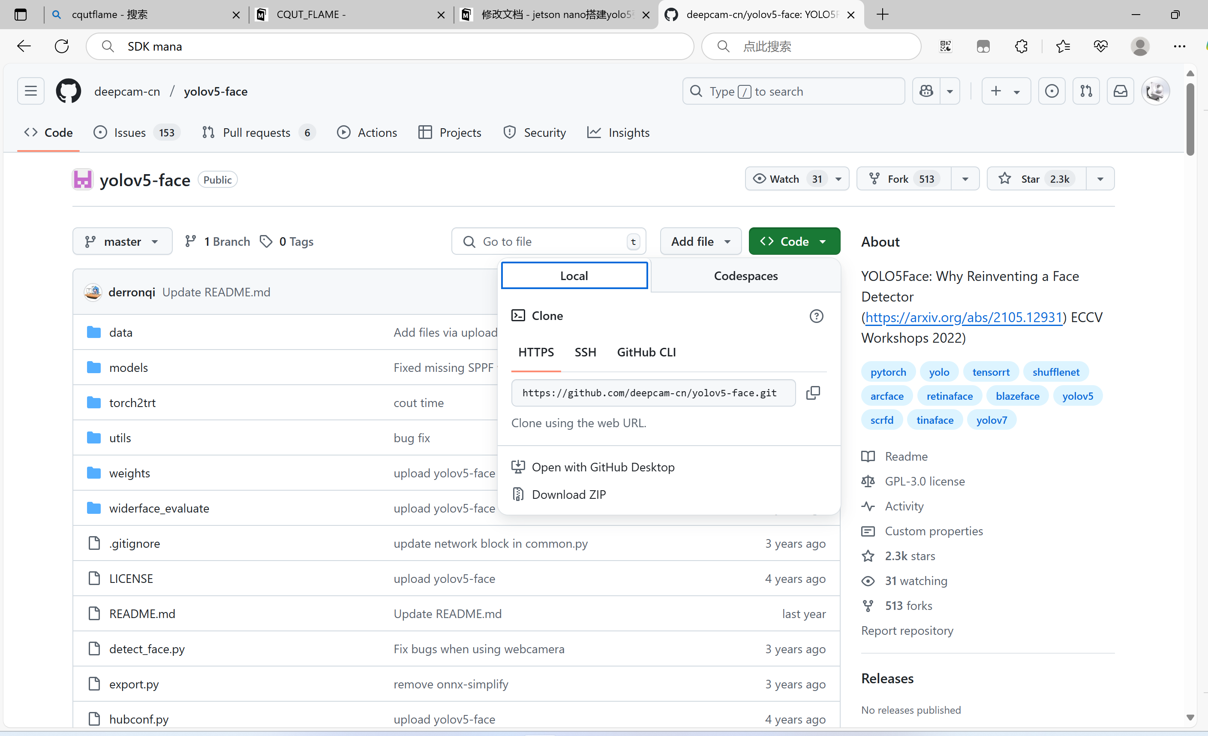
Task: Open the Pull requests icon in header
Action: pos(1086,91)
